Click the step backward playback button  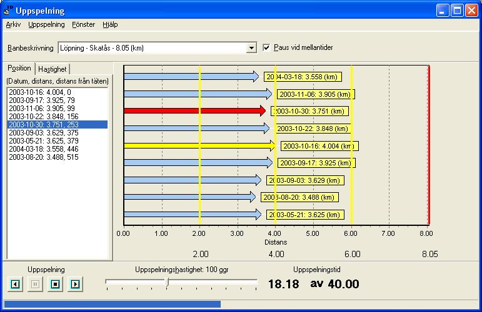coord(15,285)
